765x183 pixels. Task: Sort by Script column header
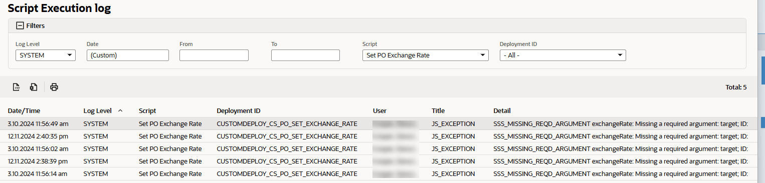(147, 110)
